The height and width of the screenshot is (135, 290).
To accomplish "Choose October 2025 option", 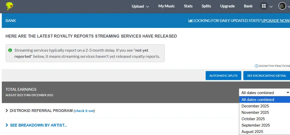I will click(264, 119).
